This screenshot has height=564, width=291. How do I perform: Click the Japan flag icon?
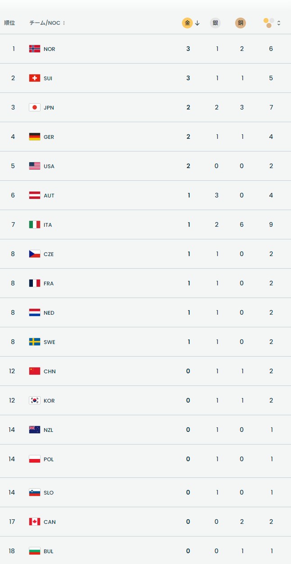[x=35, y=107]
